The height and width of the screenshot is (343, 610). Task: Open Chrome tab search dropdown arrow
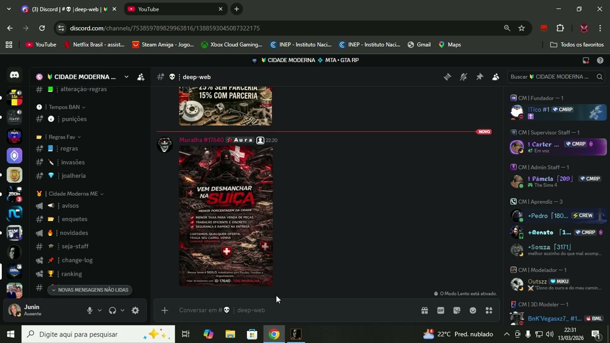[9, 9]
